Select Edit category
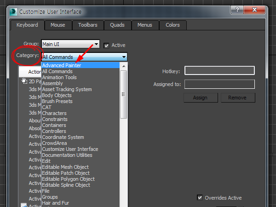The height and width of the screenshot is (207, 276). (x=80, y=161)
